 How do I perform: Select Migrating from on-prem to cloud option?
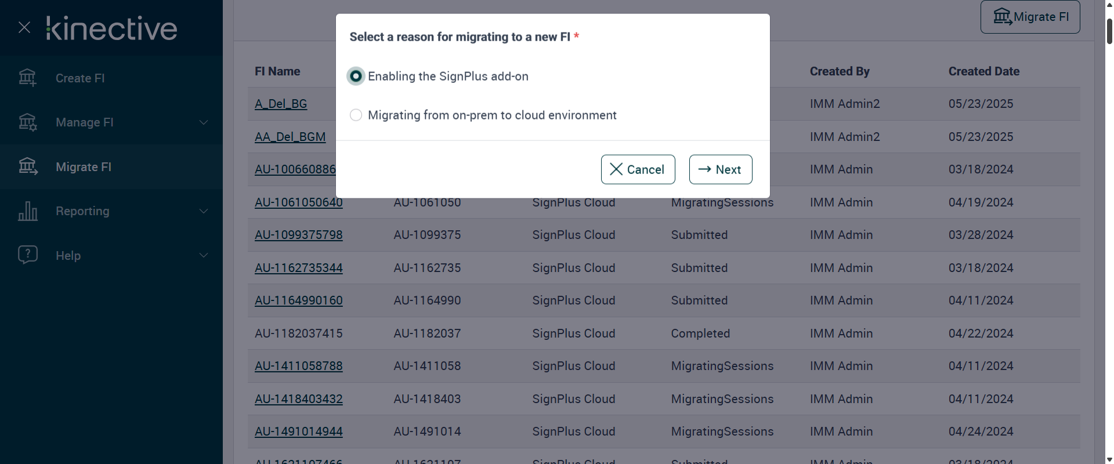(356, 115)
